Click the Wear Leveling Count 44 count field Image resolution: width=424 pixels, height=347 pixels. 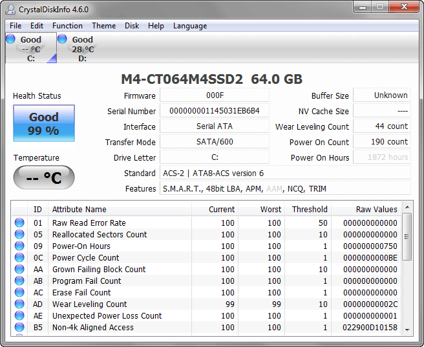[x=382, y=126]
